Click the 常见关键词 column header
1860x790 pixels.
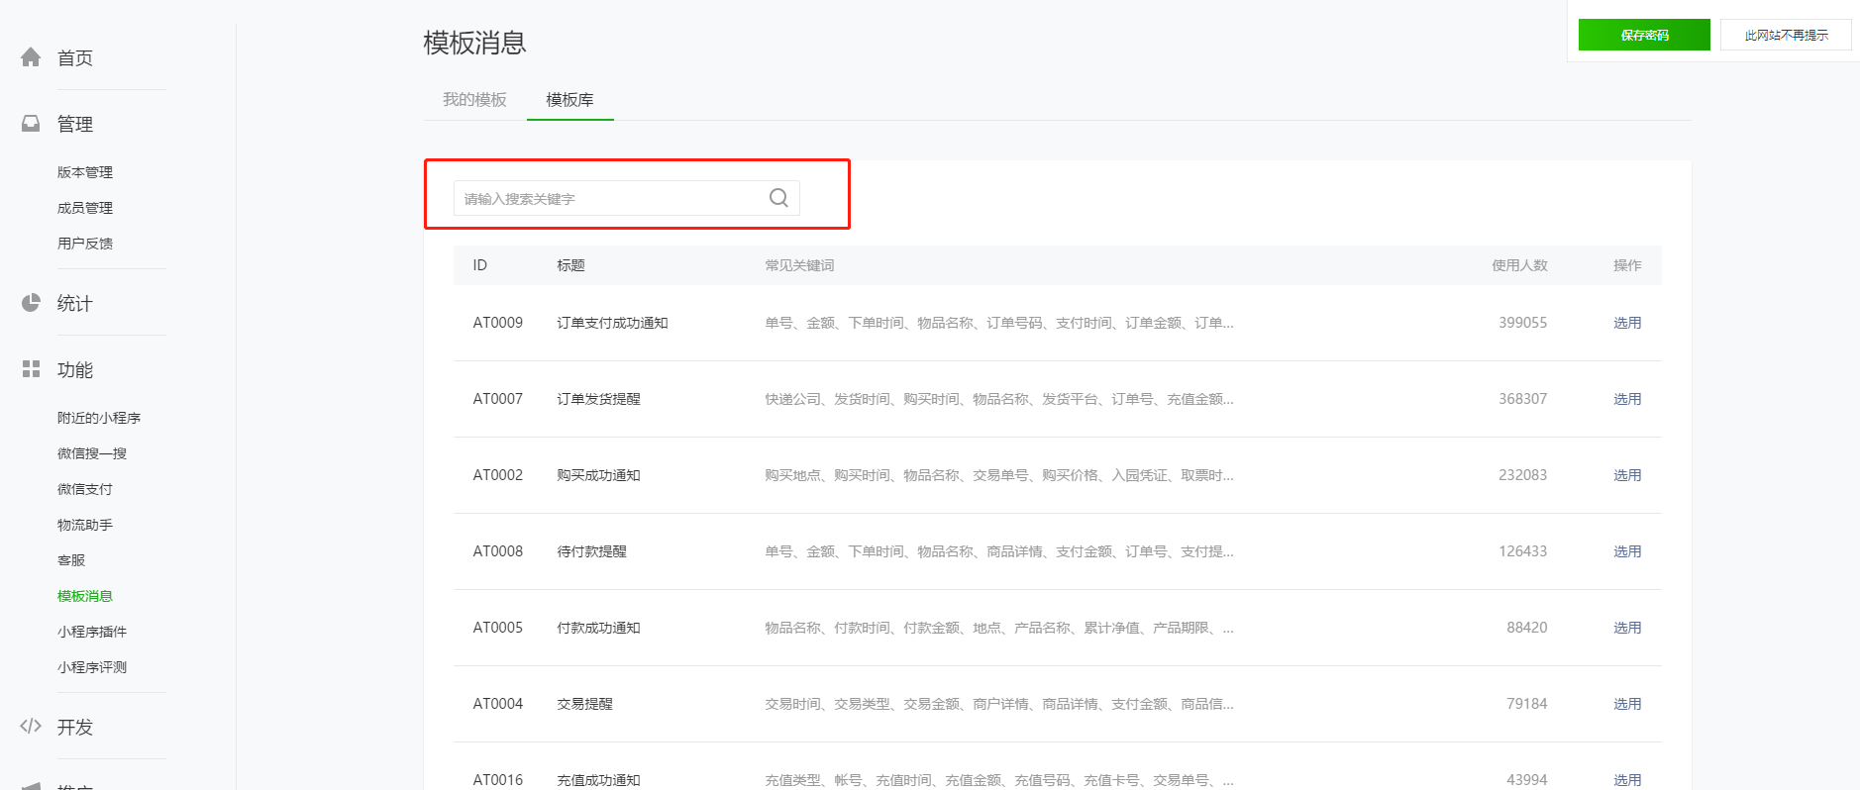coord(799,265)
